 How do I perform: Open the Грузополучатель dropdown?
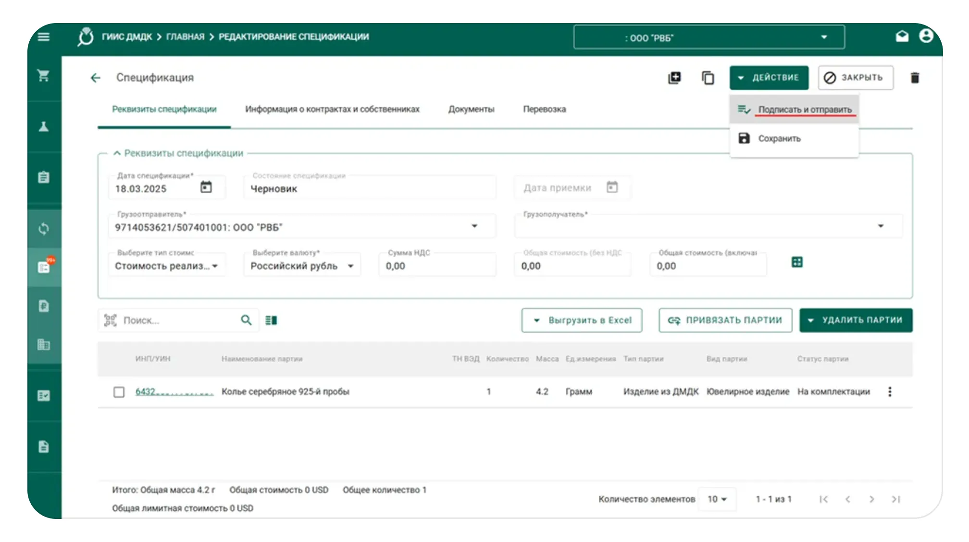881,226
